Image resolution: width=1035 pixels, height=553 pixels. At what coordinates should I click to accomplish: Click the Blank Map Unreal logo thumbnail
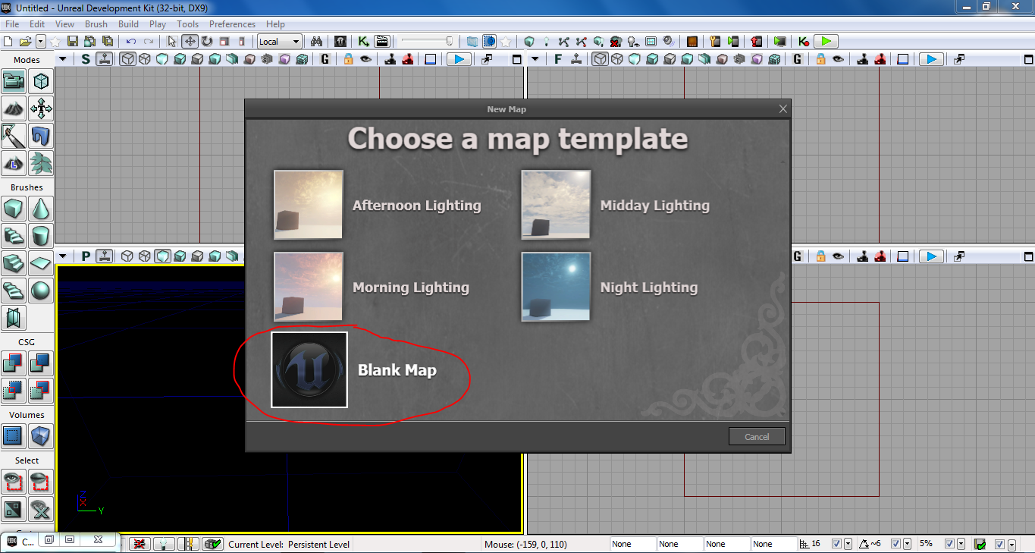click(x=309, y=369)
